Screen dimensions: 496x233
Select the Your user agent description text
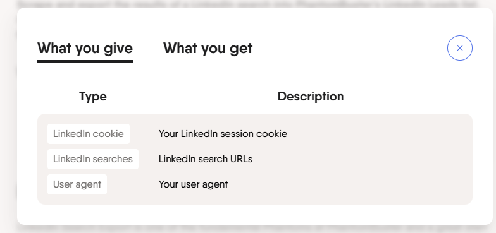click(194, 184)
